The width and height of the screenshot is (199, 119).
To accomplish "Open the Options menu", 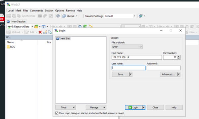I will tap(60, 11).
